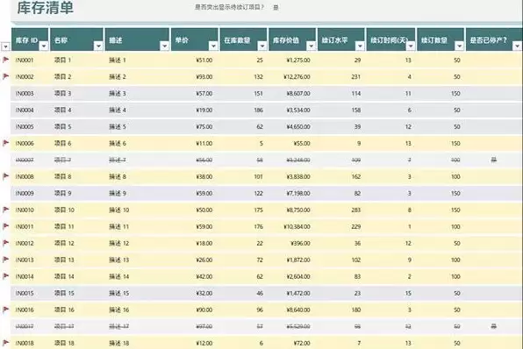
Task: Open the 描述 column filter dropdown
Action: 164,46
